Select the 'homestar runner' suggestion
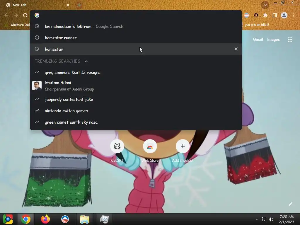The width and height of the screenshot is (300, 225). click(x=136, y=38)
